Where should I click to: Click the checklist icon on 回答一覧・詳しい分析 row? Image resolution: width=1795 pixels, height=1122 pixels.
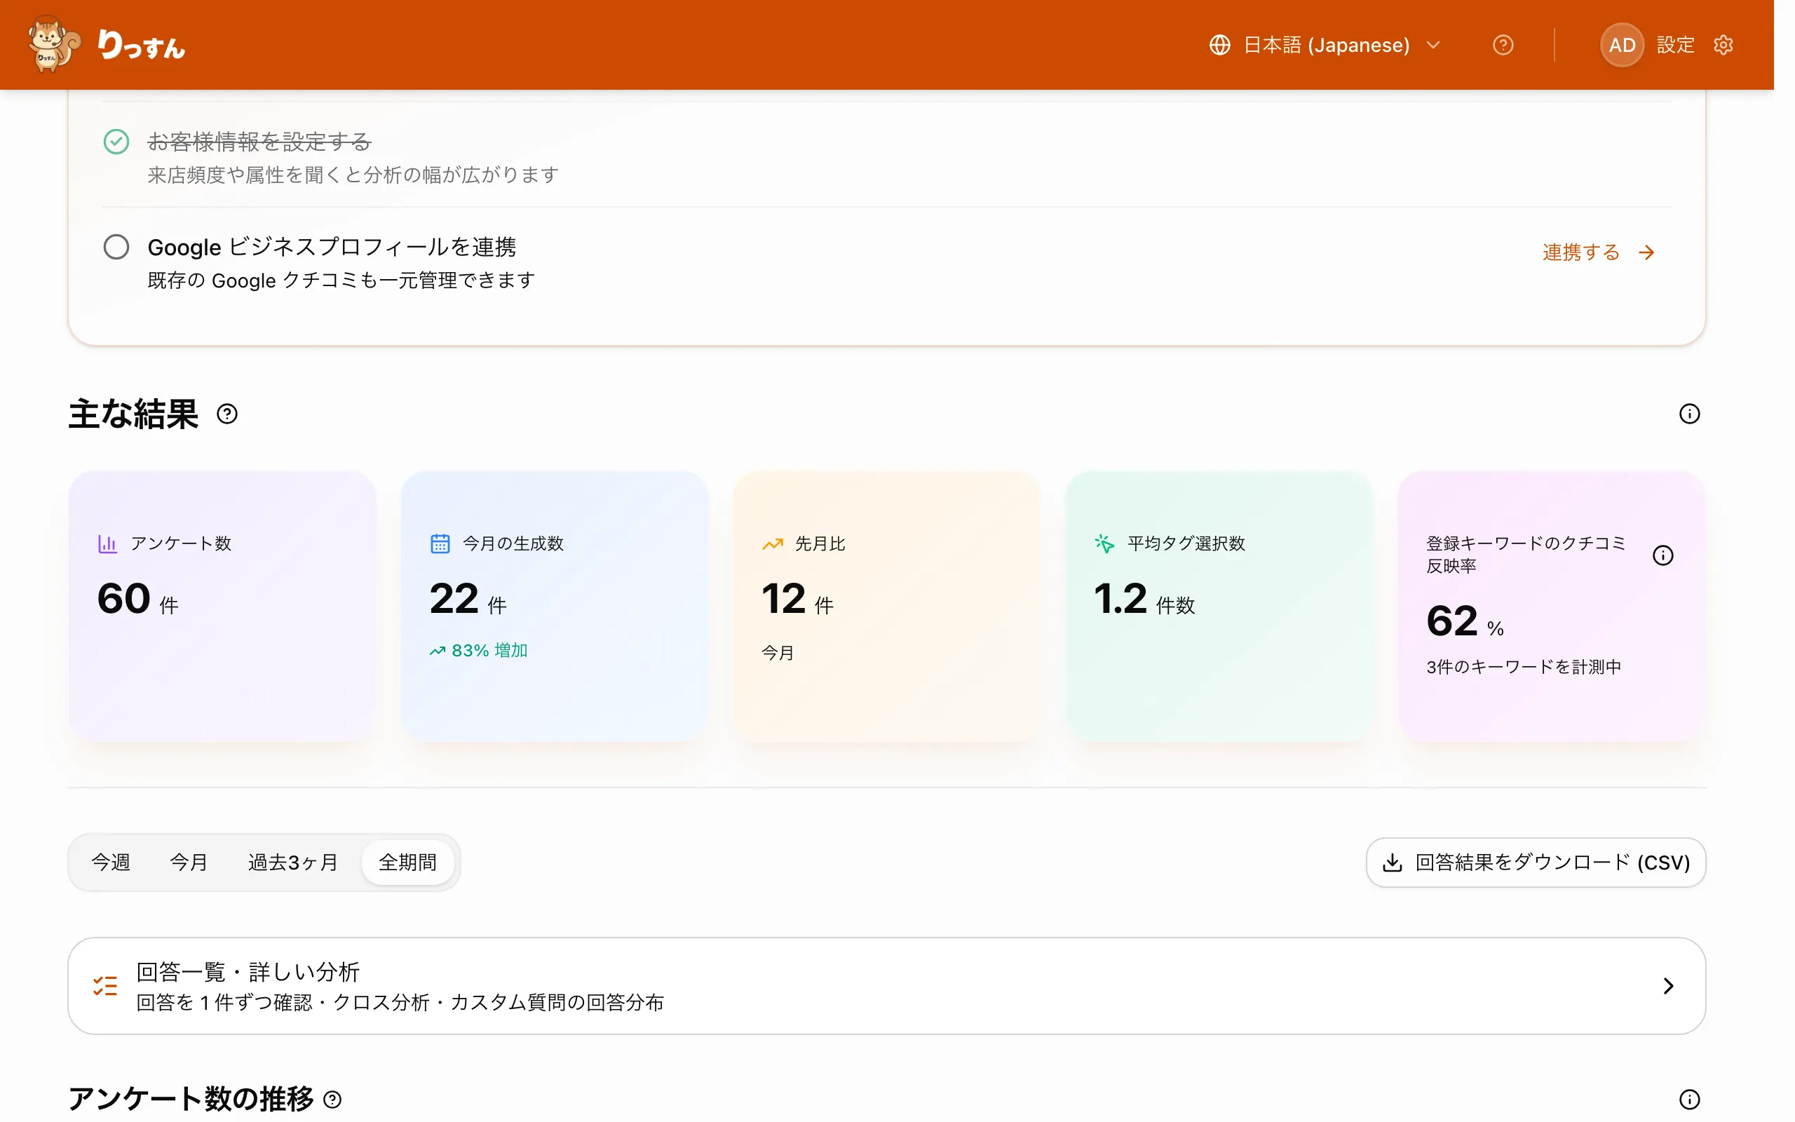coord(105,985)
